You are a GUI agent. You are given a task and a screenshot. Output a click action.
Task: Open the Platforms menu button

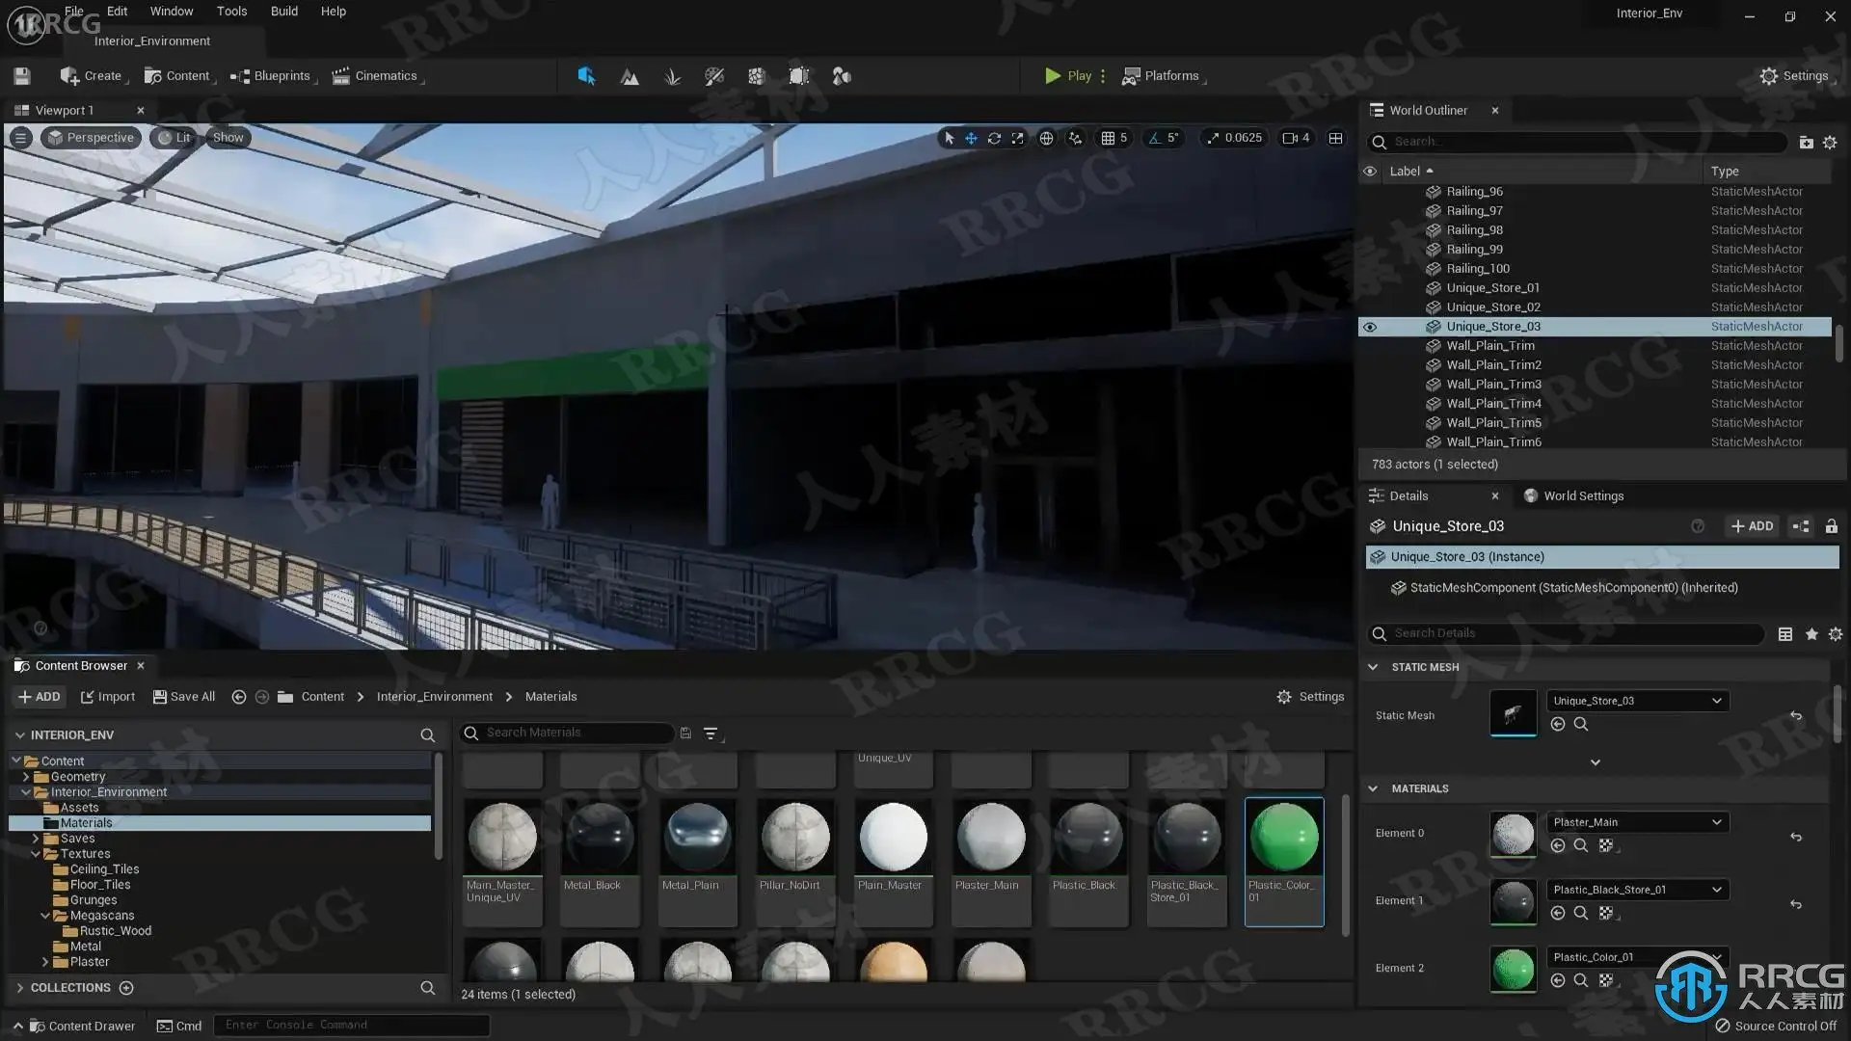point(1161,76)
